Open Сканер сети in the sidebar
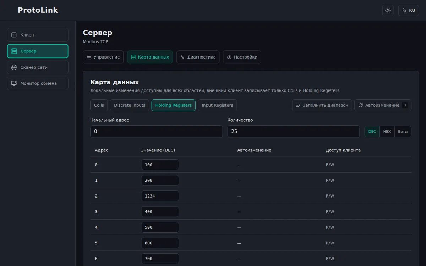 (38, 67)
